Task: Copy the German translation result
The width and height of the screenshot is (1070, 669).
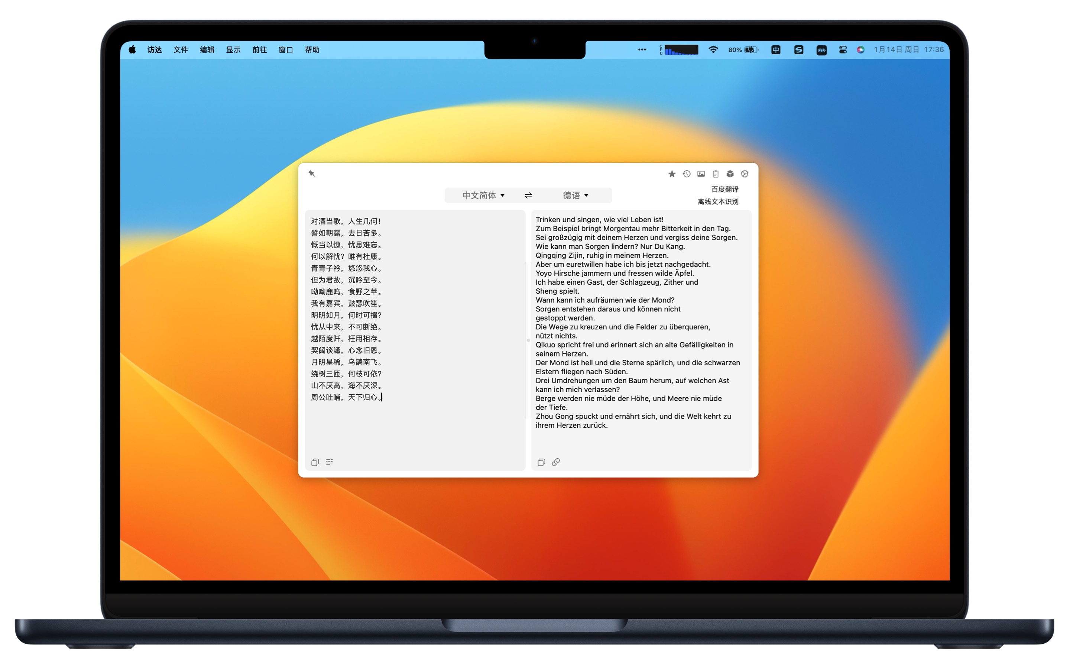Action: click(541, 462)
